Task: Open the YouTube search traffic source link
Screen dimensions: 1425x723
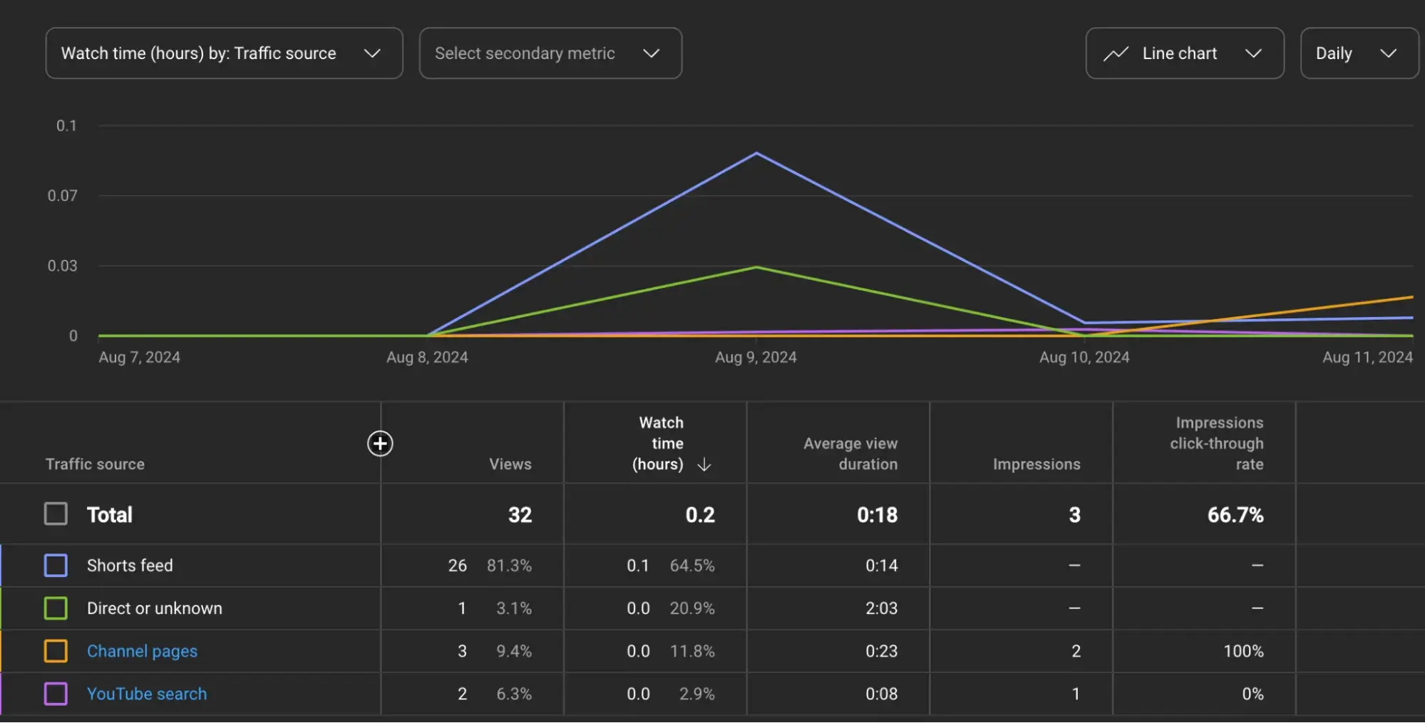Action: point(147,694)
